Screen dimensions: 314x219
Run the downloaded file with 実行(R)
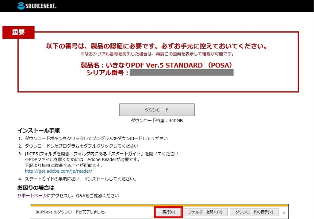(168, 212)
